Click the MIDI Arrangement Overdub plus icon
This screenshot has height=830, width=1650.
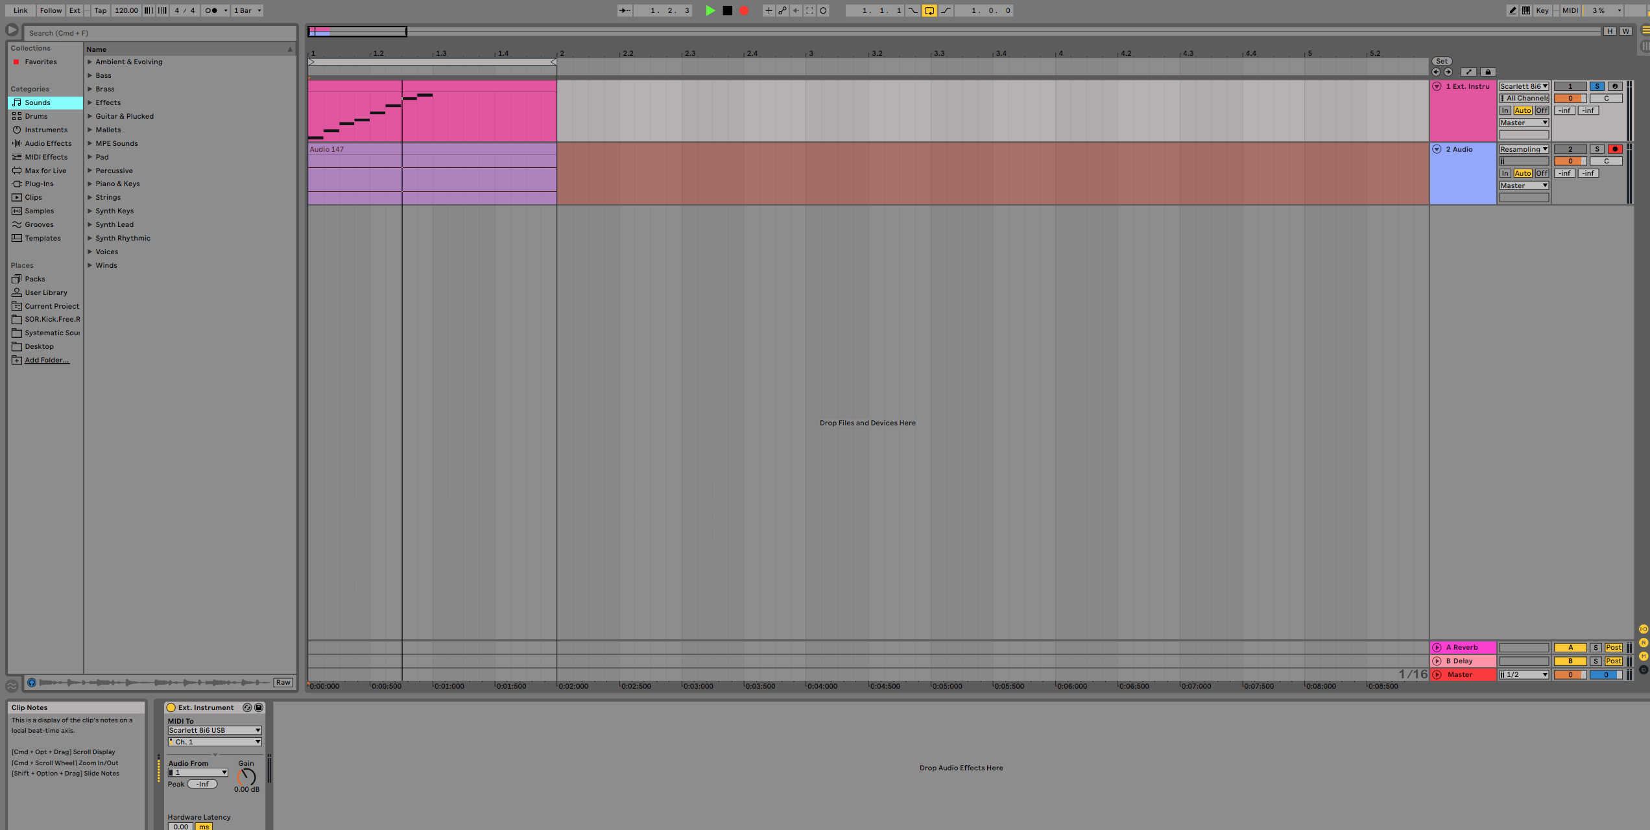tap(768, 10)
